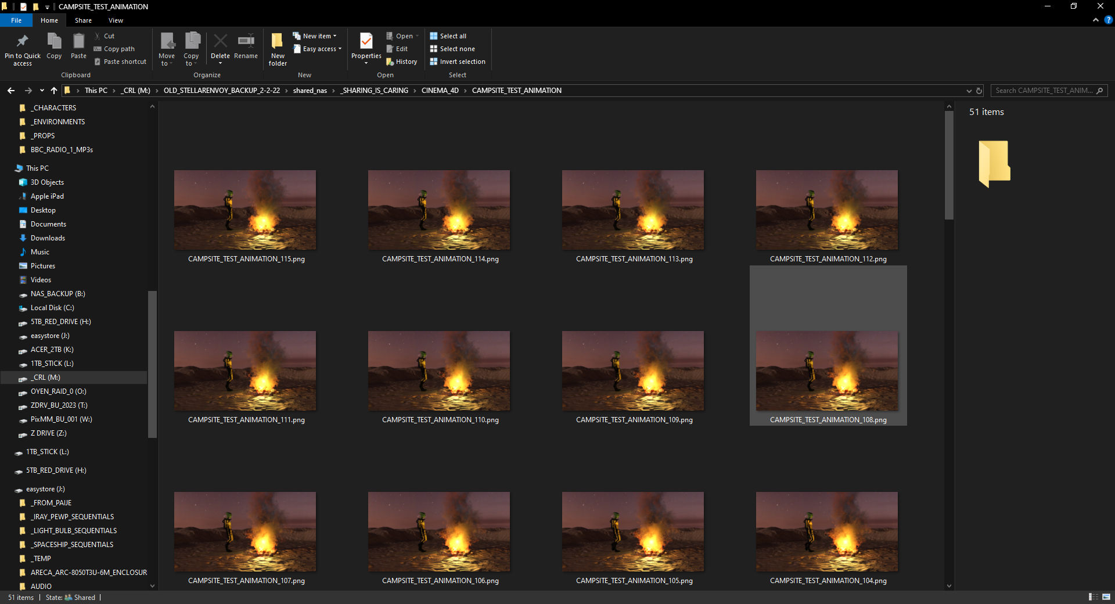Viewport: 1115px width, 604px height.
Task: Click the large folder icon in details pane
Action: click(994, 164)
